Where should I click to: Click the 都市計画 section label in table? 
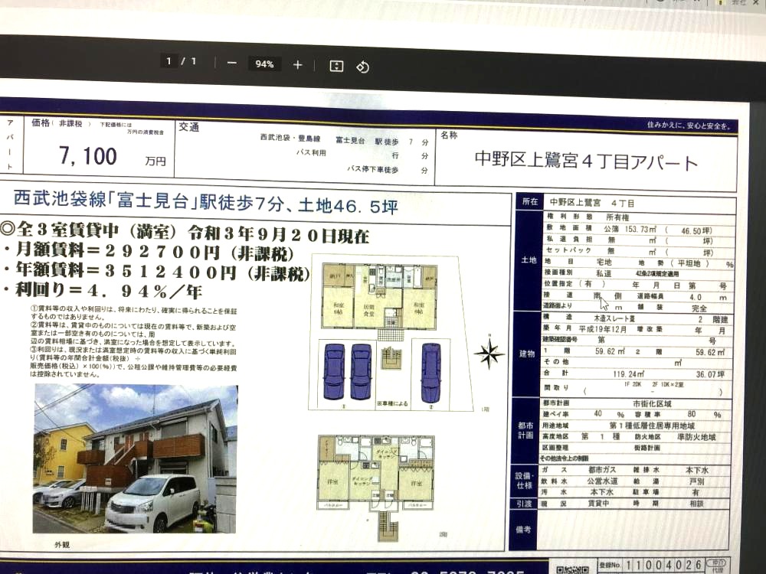525,429
